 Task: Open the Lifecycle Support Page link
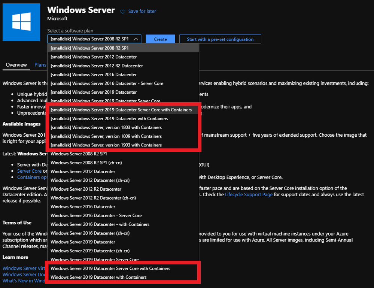pos(249,194)
